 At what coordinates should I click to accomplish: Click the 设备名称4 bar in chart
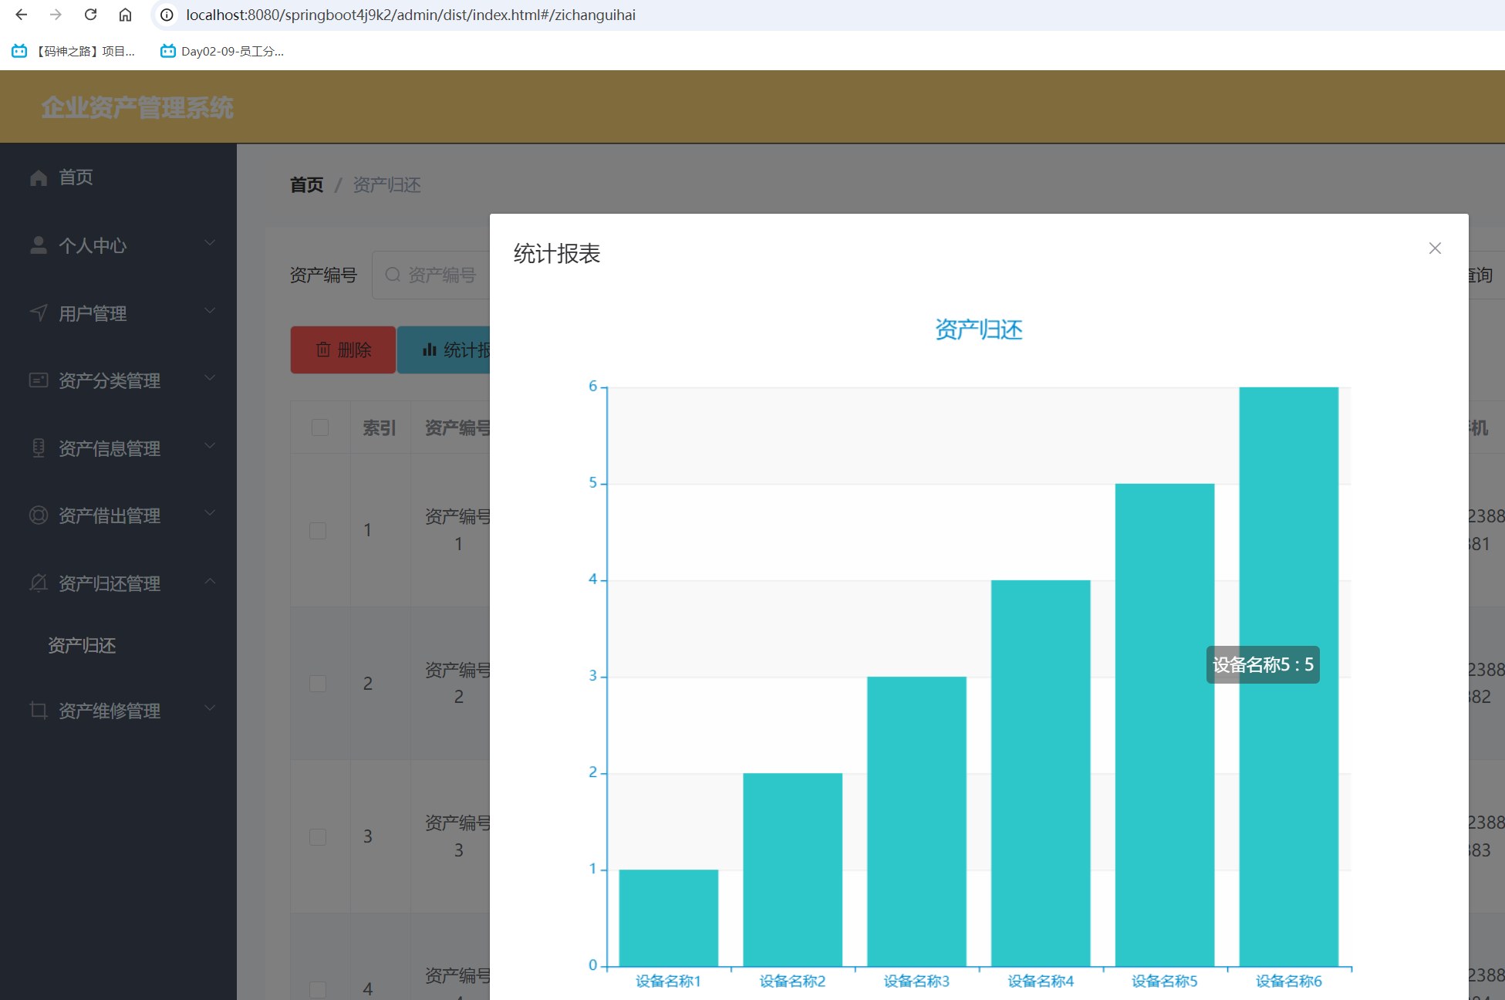[x=1041, y=773]
